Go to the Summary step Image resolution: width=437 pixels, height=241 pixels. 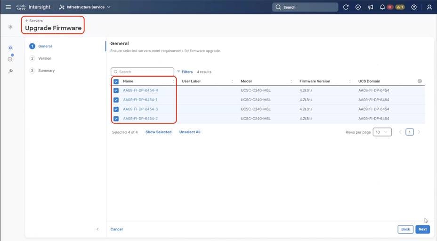pyautogui.click(x=46, y=71)
